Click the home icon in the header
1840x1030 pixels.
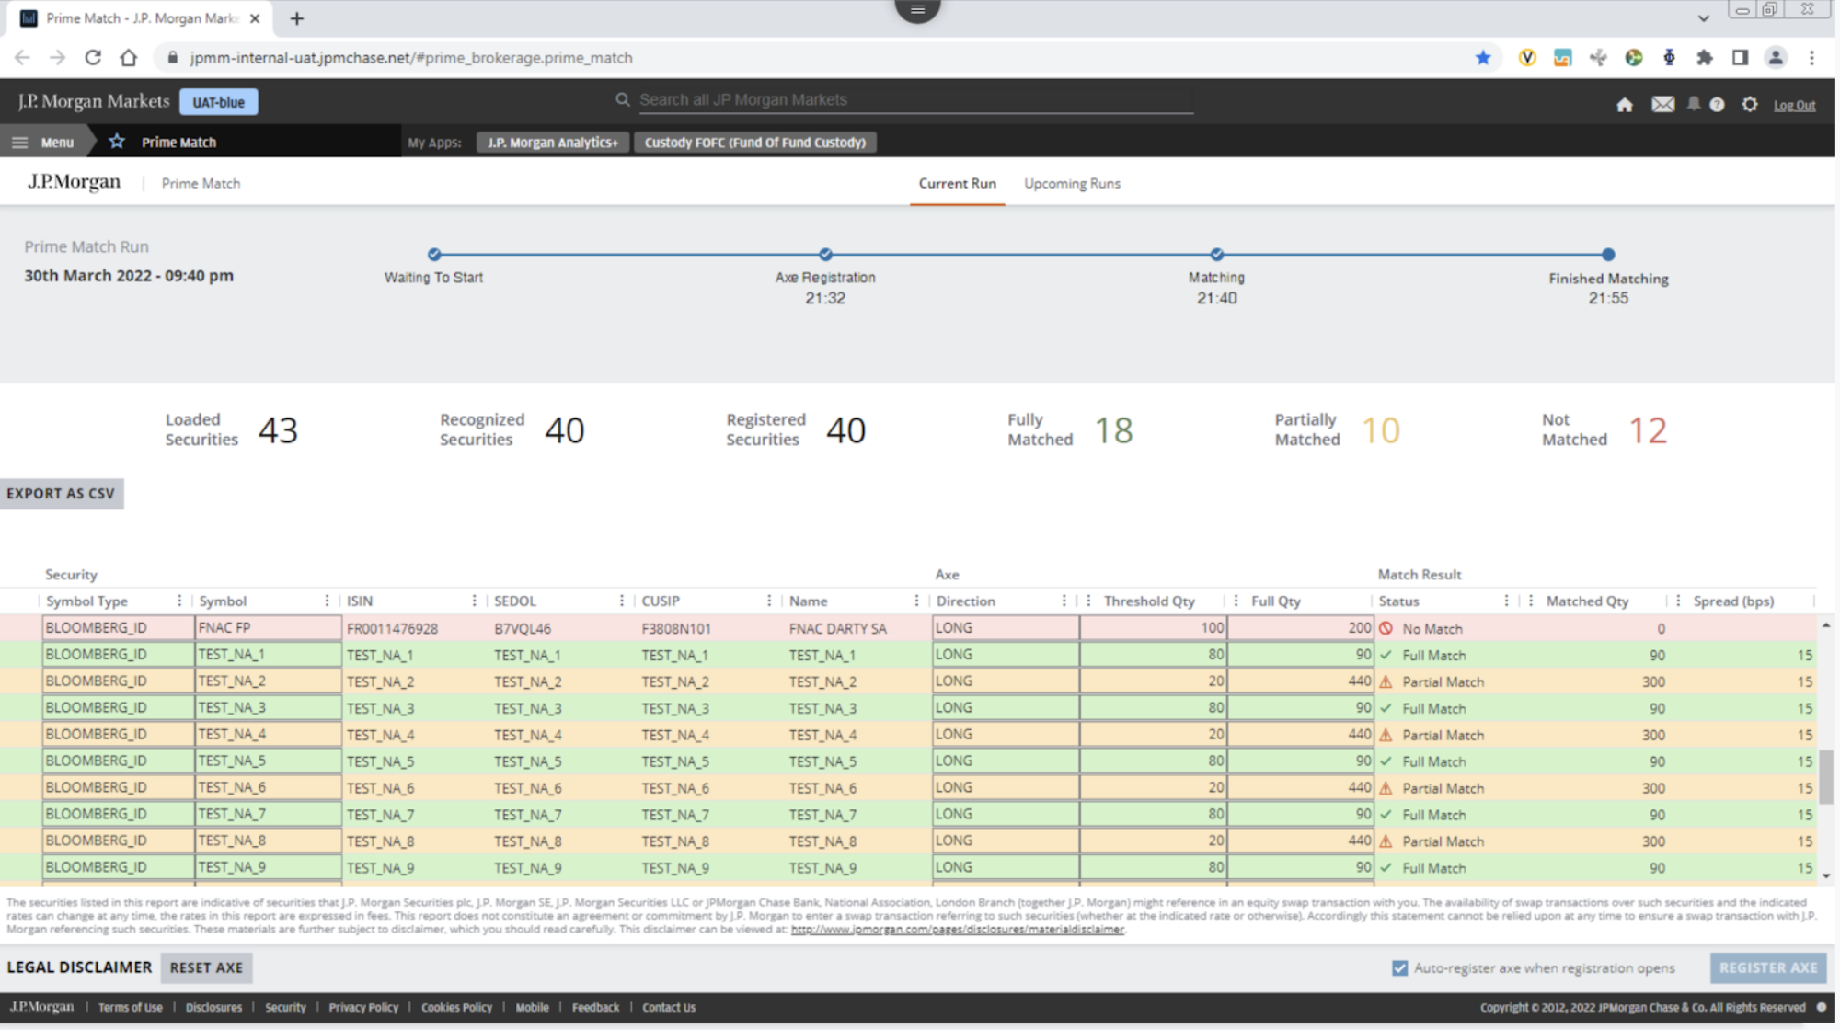click(x=1624, y=105)
